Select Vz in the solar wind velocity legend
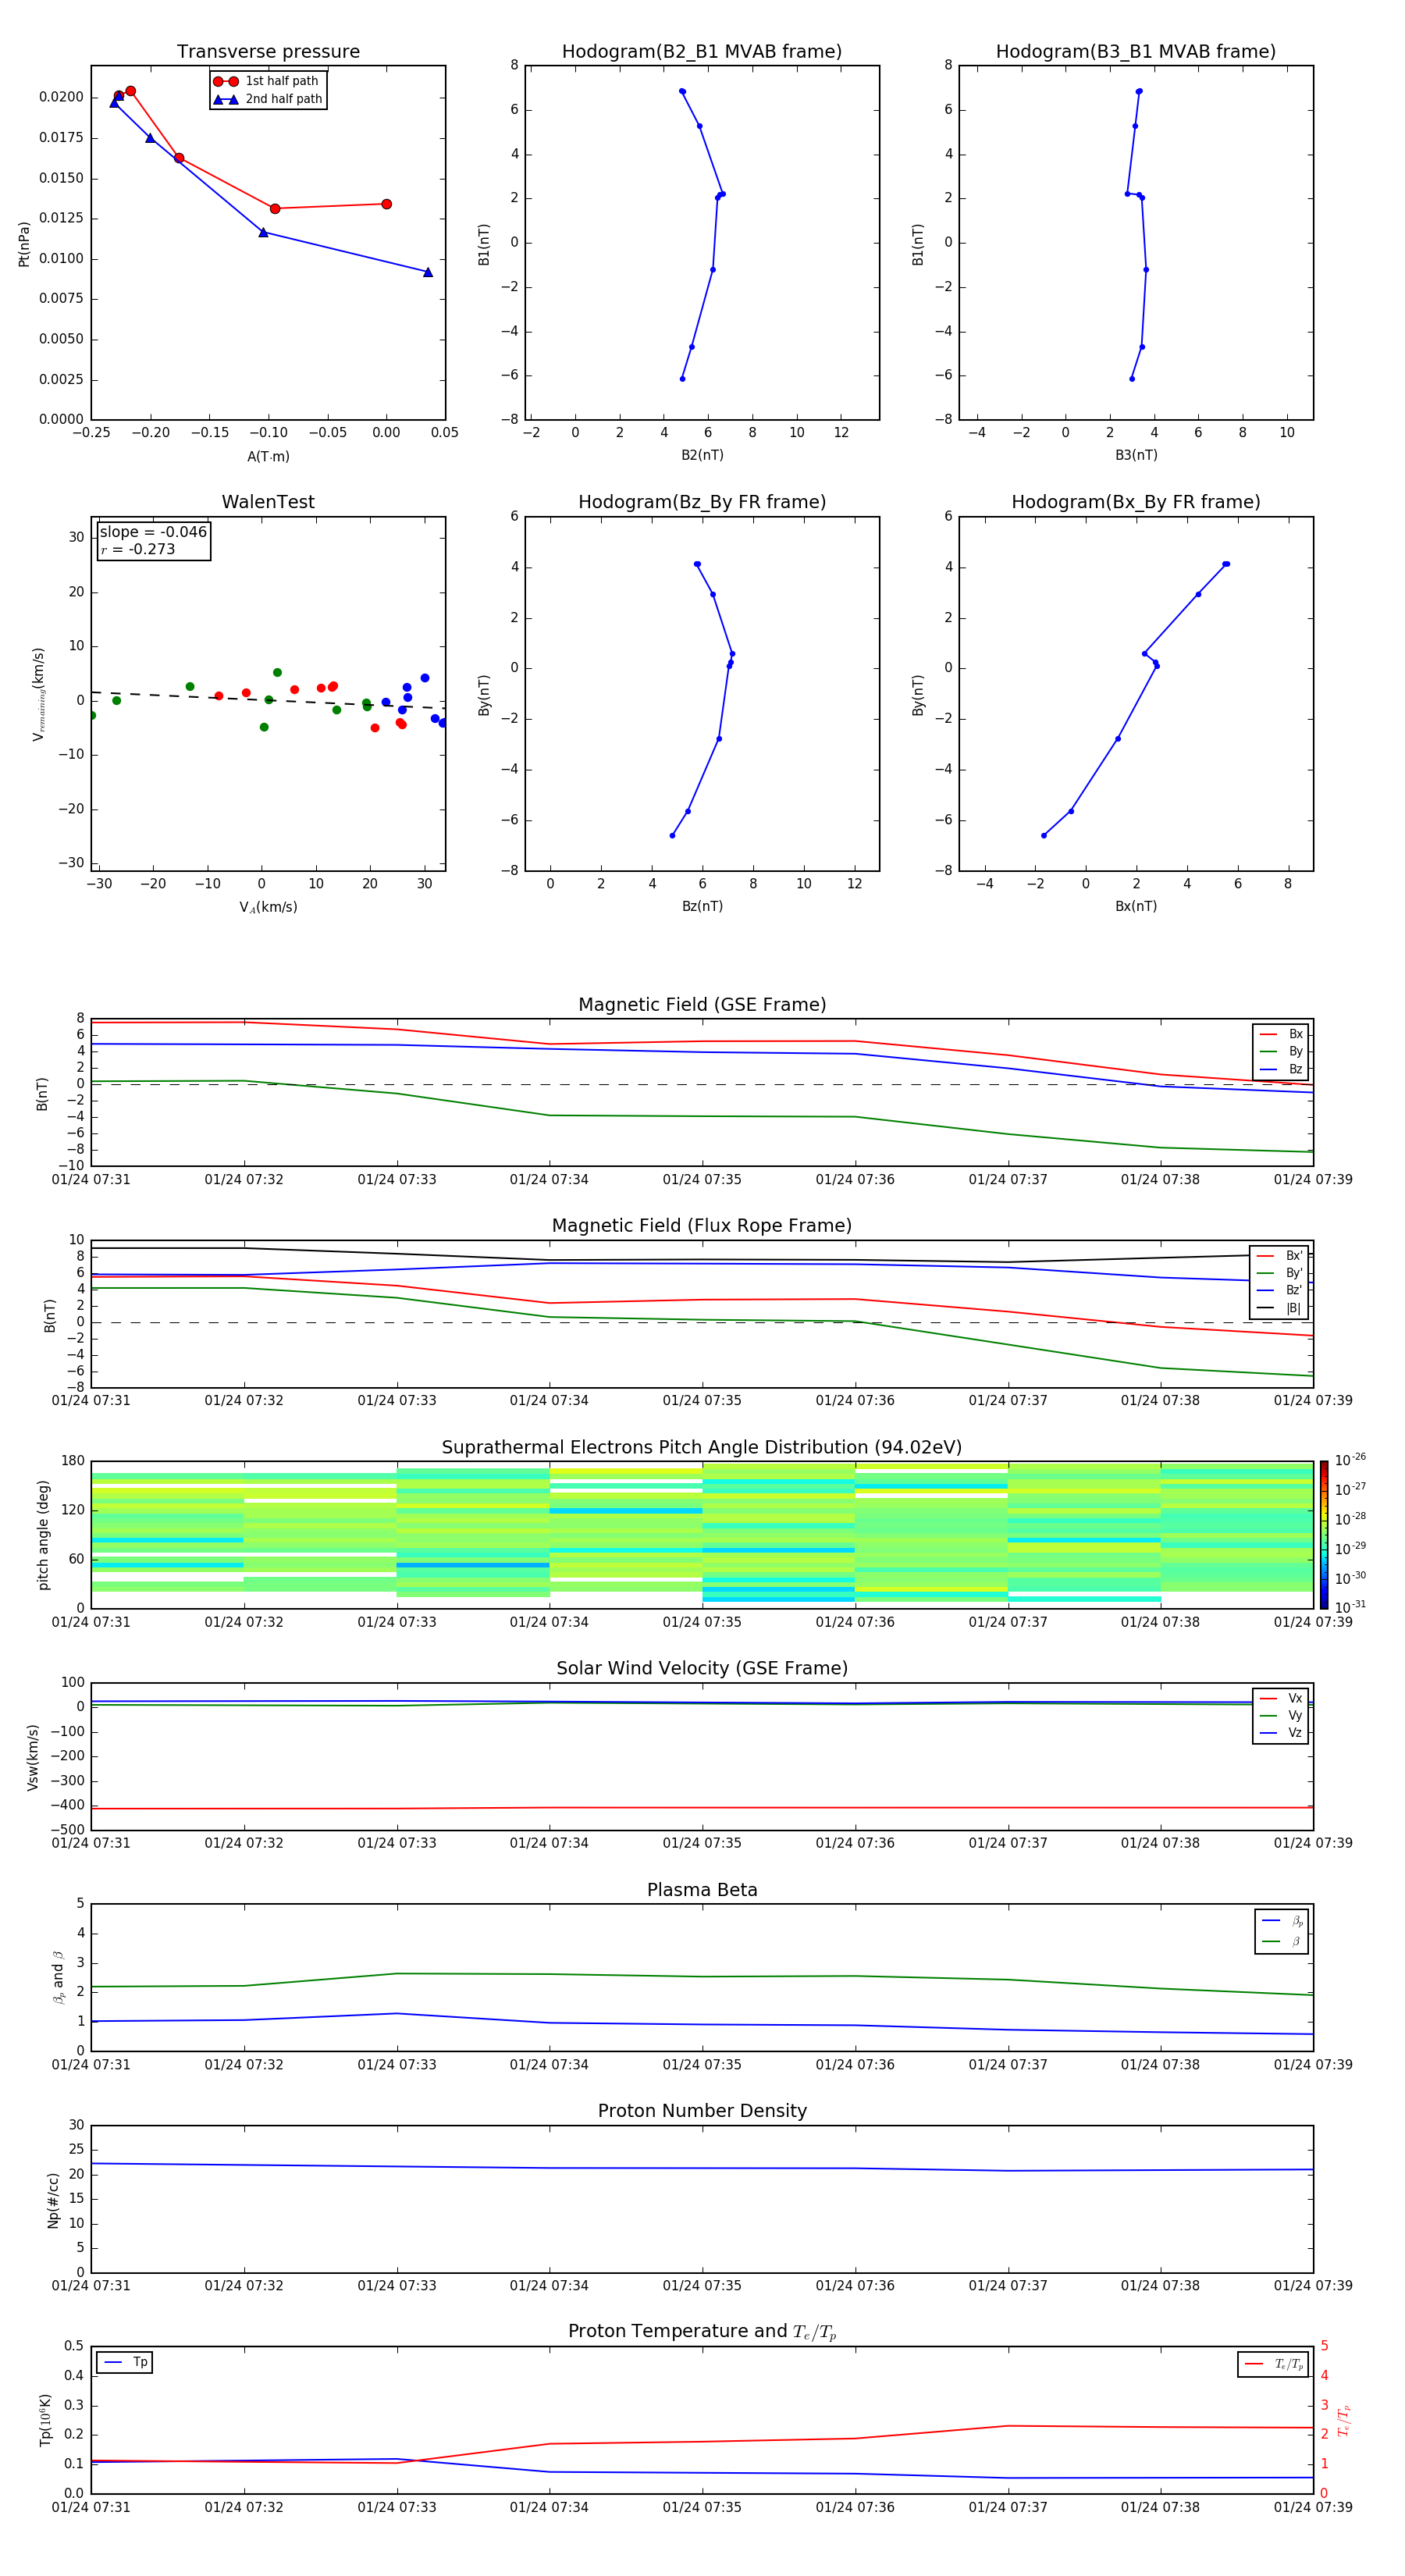The width and height of the screenshot is (1405, 2576). [x=1281, y=1733]
